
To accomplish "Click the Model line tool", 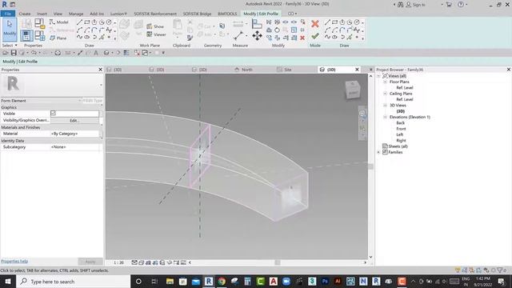I will point(59,22).
